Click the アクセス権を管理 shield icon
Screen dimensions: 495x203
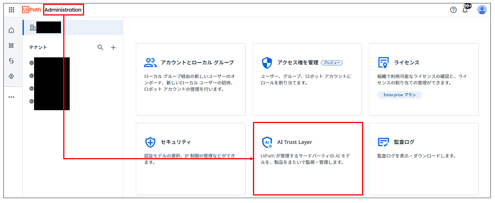[267, 63]
